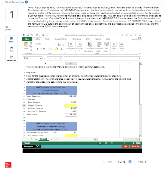Toggle Italic formatting
The image size is (164, 171).
tap(41, 49)
